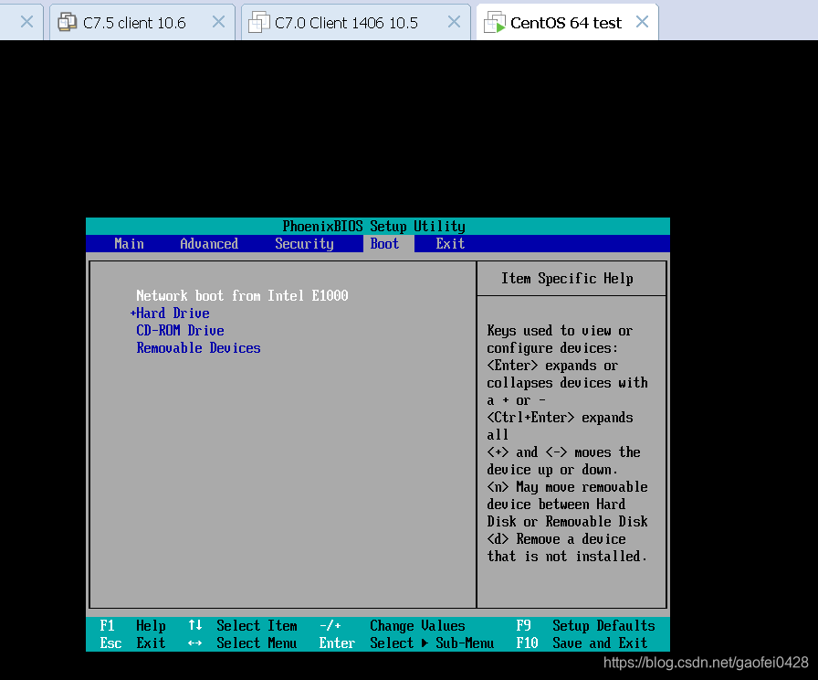Click the running VM icon on CentOS tab
The height and width of the screenshot is (680, 818).
point(494,22)
